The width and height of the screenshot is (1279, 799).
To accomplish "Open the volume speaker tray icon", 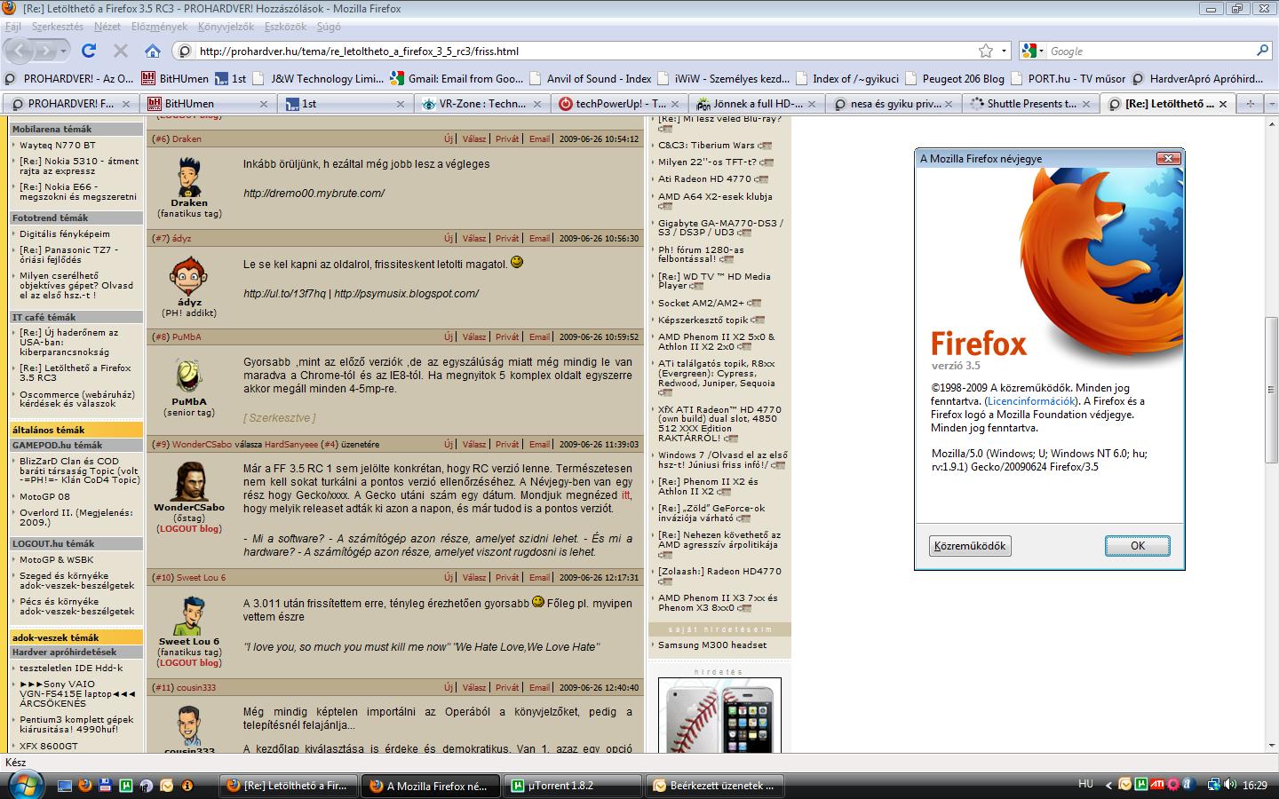I will [x=1230, y=785].
